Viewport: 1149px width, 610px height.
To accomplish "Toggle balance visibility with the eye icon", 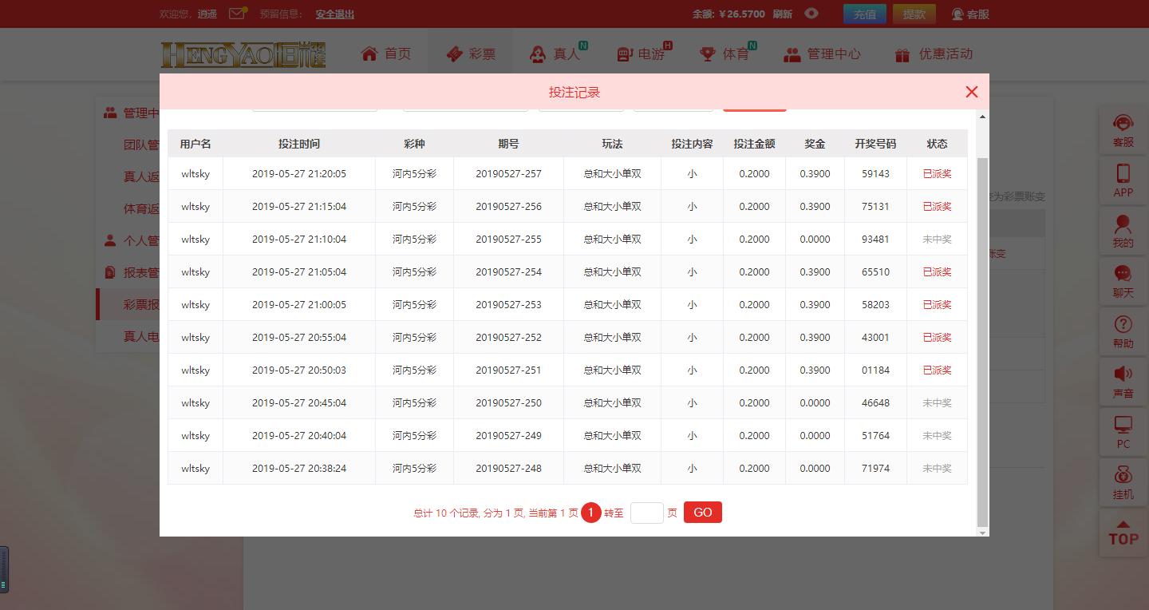I will coord(811,14).
